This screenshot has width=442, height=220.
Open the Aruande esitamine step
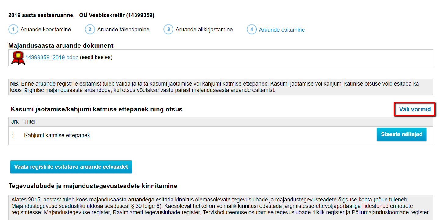[282, 30]
